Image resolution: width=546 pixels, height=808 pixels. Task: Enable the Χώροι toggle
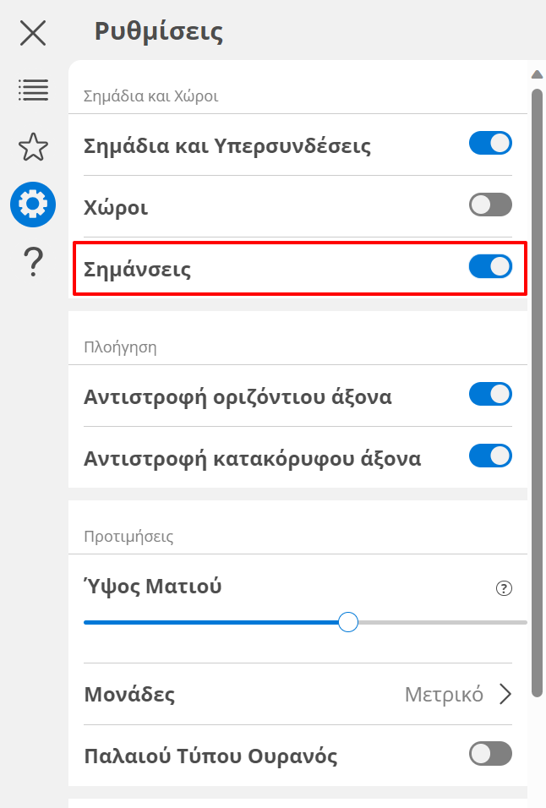coord(490,205)
